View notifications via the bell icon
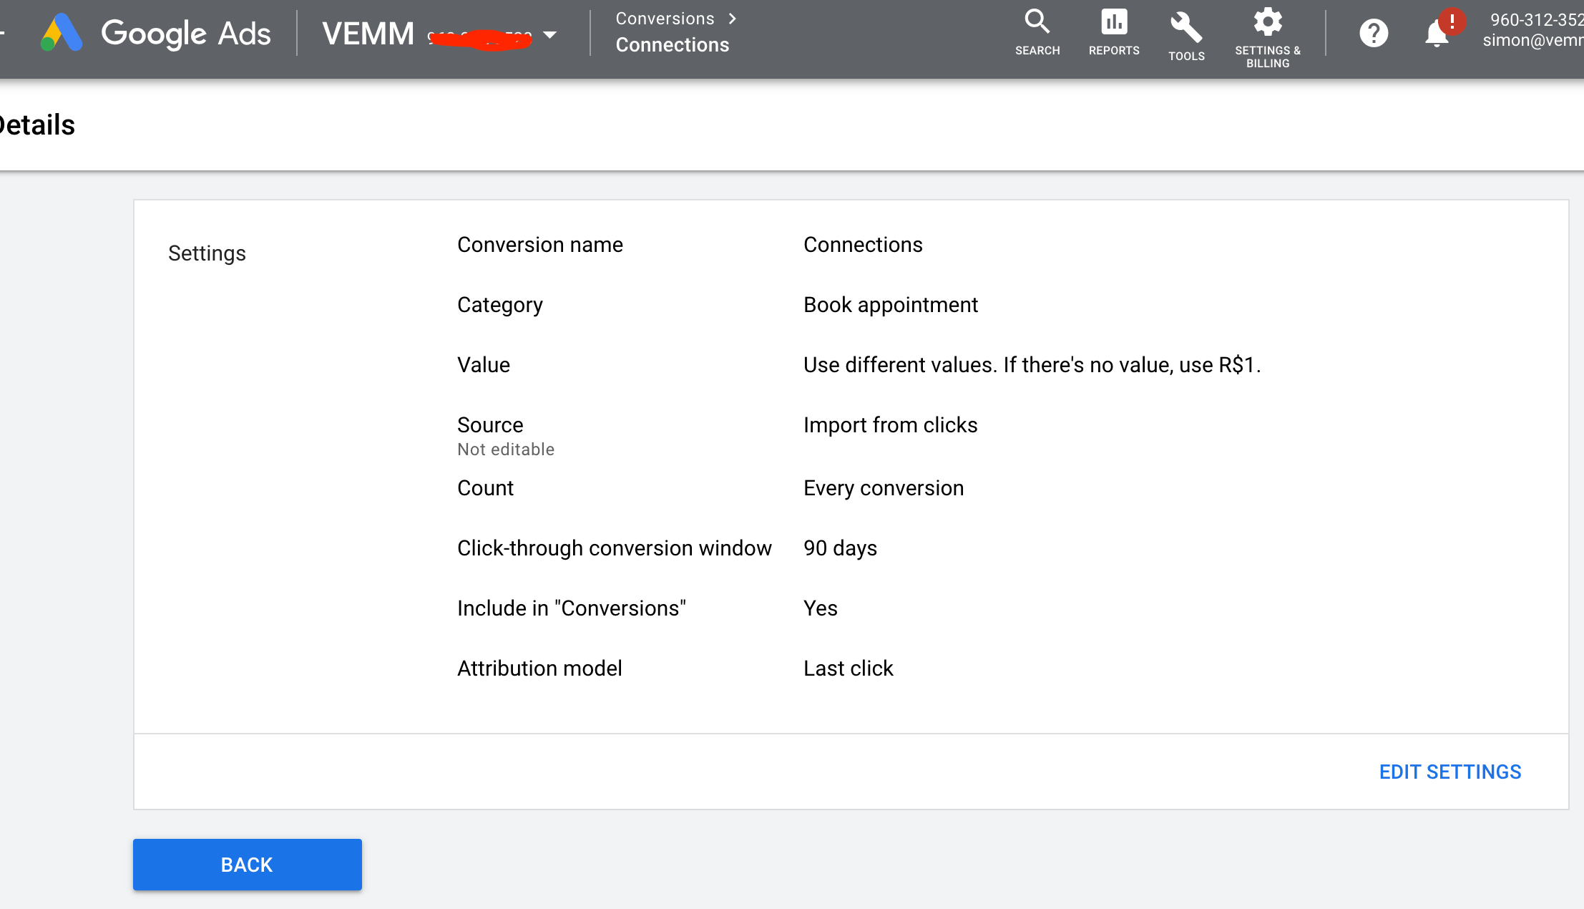Viewport: 1584px width, 909px height. (x=1437, y=34)
